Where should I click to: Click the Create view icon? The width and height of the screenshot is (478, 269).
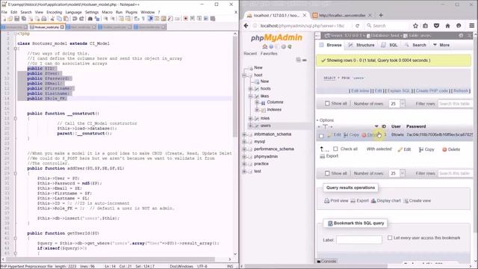pos(406,201)
